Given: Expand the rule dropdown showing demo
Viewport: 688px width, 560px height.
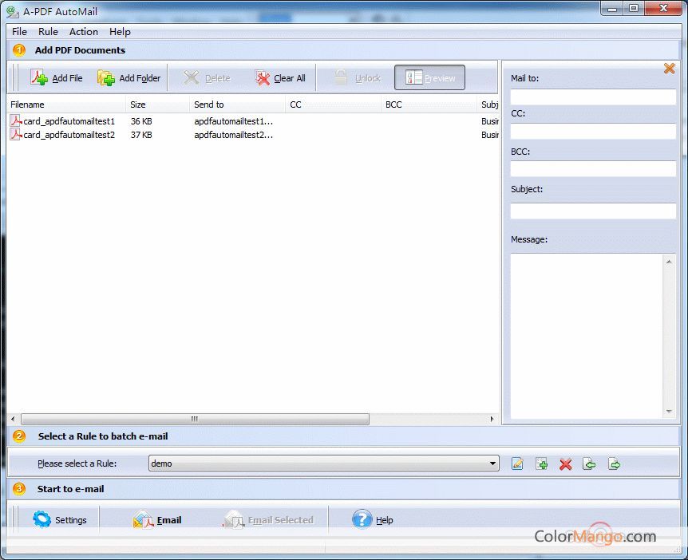Looking at the screenshot, I should click(492, 463).
